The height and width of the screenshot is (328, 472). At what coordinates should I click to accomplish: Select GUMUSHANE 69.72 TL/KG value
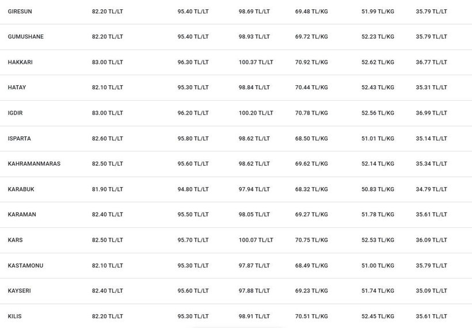(311, 37)
